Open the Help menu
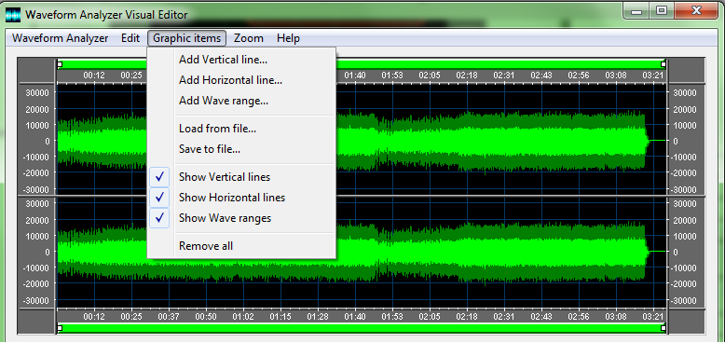This screenshot has width=725, height=343. pos(288,38)
